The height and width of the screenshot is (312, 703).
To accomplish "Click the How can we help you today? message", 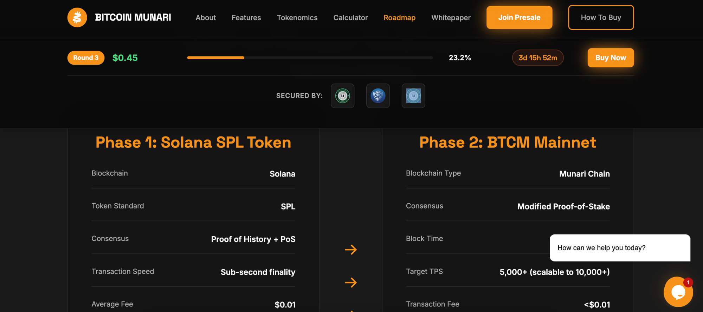I will click(620, 248).
